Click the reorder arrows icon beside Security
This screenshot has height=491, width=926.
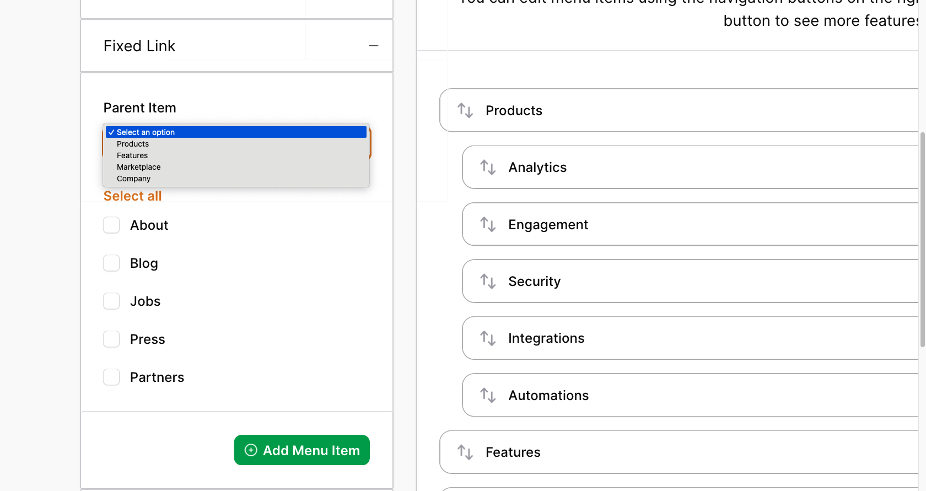point(488,281)
